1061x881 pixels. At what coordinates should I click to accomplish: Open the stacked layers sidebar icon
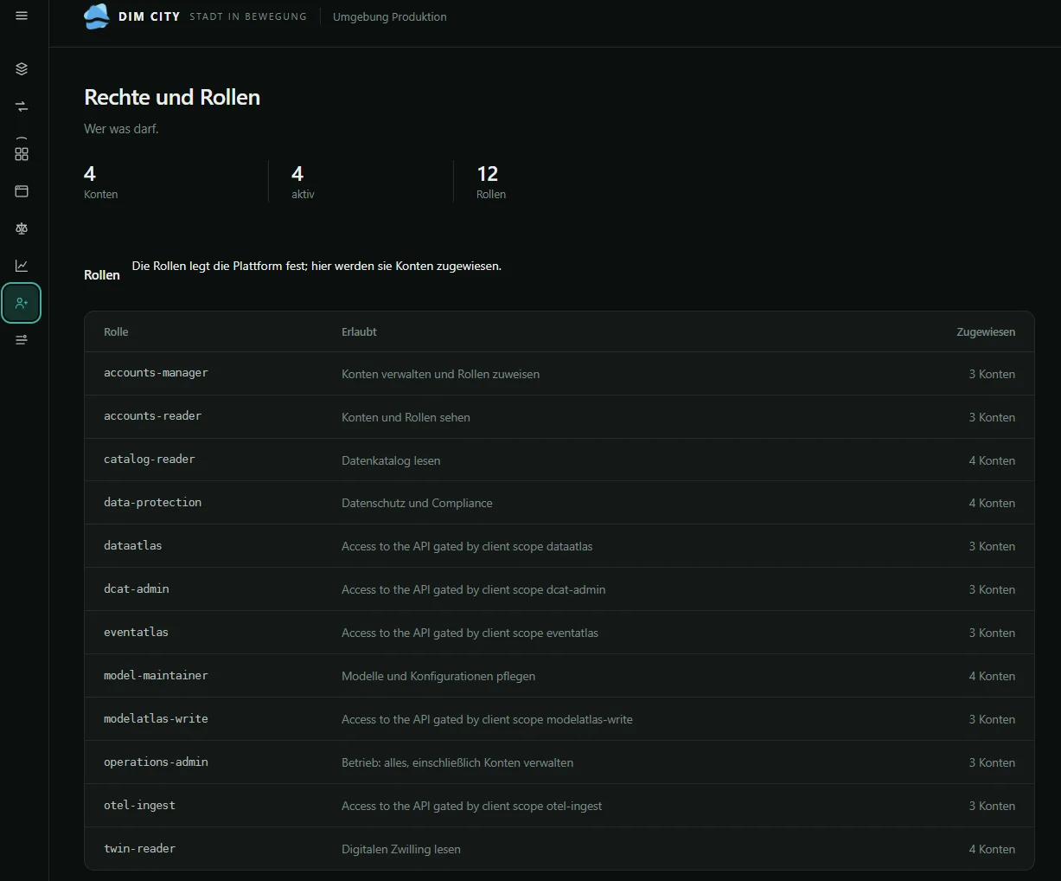[22, 69]
